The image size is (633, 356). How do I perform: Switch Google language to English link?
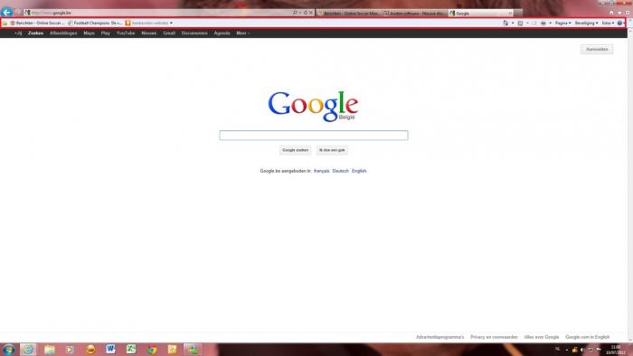[x=359, y=171]
